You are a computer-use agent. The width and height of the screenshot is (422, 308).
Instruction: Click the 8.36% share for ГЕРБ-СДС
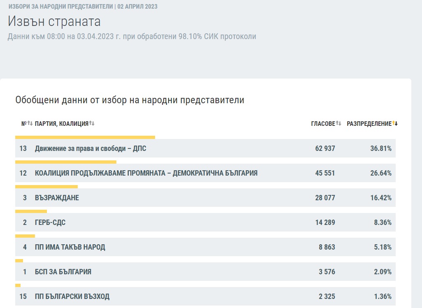pyautogui.click(x=381, y=222)
